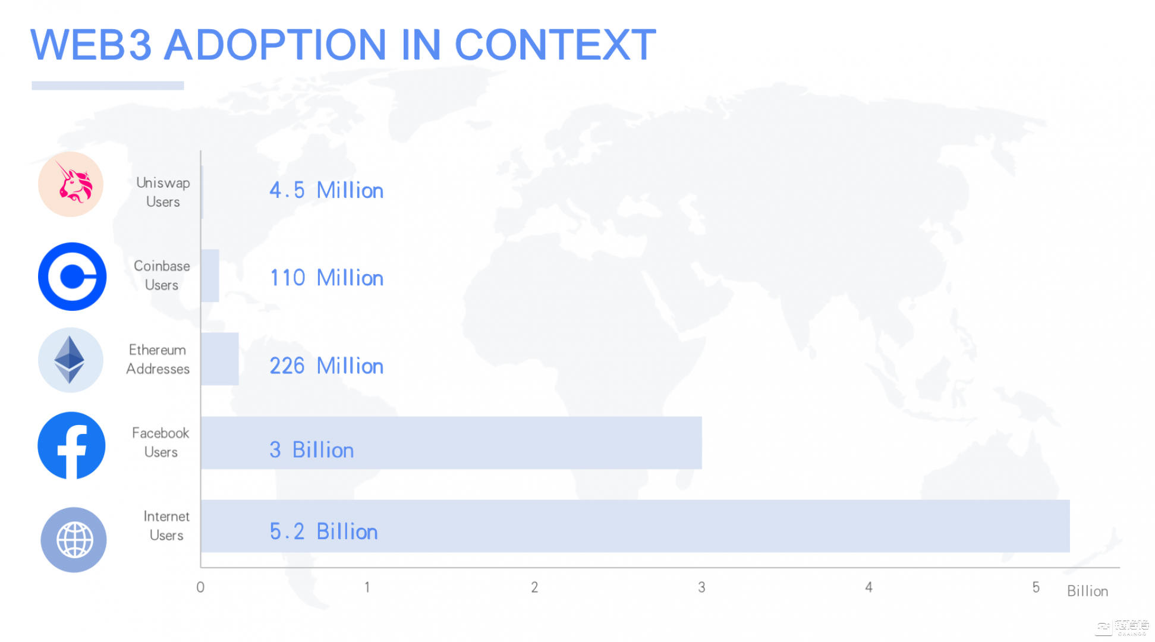Click the 226 Million value label
The height and width of the screenshot is (642, 1155).
[326, 366]
